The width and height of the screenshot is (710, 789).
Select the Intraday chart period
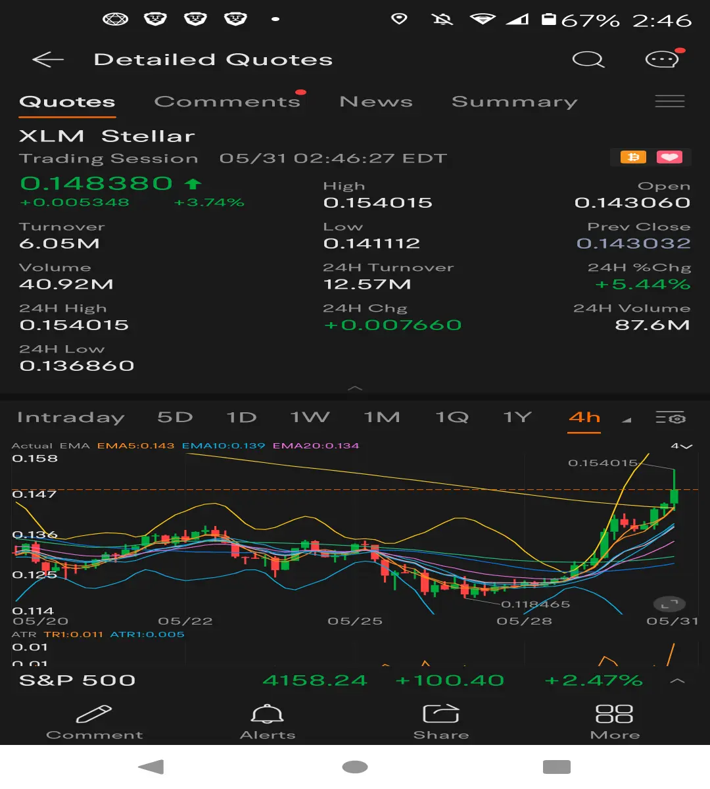tap(70, 418)
